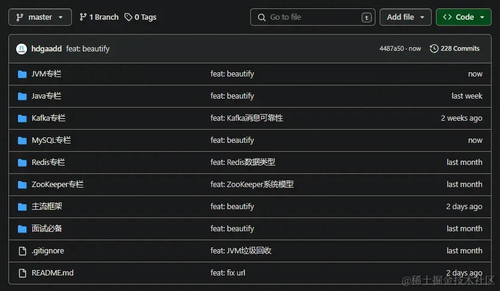This screenshot has width=500, height=291.
Task: Open the green Code dropdown
Action: tap(463, 17)
